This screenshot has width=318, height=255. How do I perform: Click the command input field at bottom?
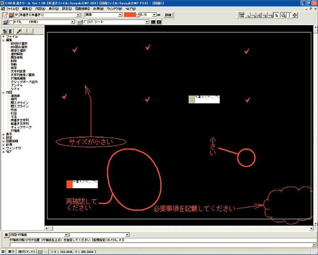click(161, 245)
